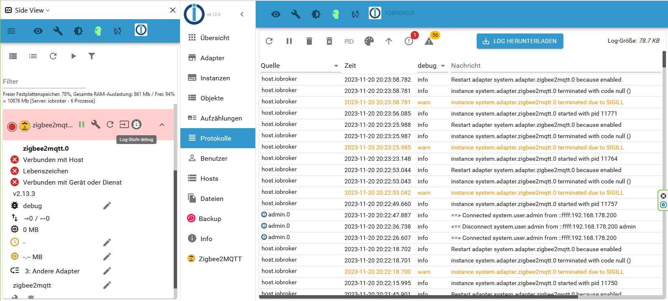Click sync arrows icon in main header
Image resolution: width=668 pixels, height=301 pixels.
pos(355,14)
